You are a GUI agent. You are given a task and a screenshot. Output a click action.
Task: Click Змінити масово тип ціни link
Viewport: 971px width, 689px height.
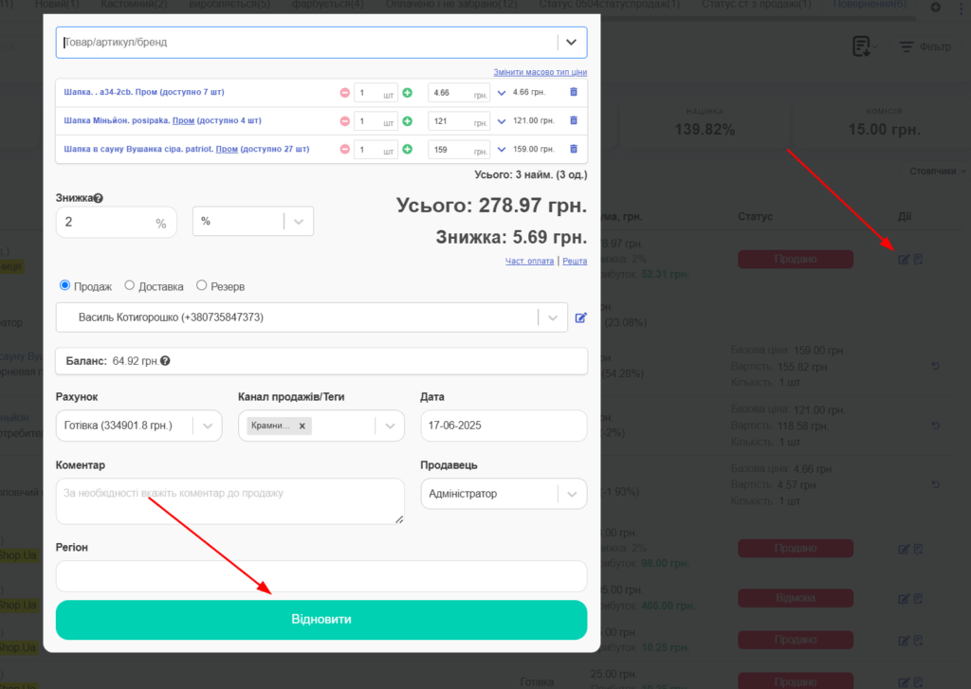540,72
